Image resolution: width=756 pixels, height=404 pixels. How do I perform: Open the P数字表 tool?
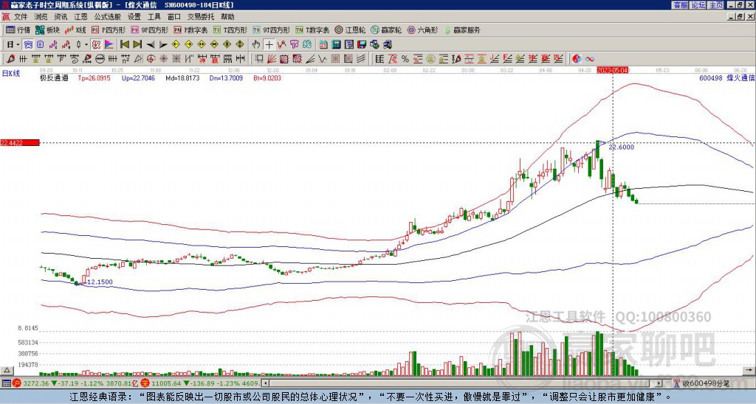[190, 29]
